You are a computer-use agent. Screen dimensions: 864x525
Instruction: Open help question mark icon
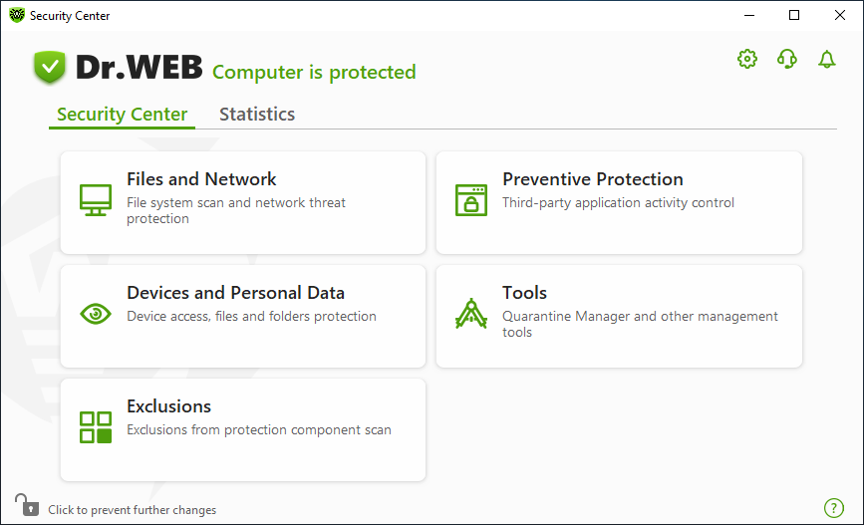pos(834,508)
